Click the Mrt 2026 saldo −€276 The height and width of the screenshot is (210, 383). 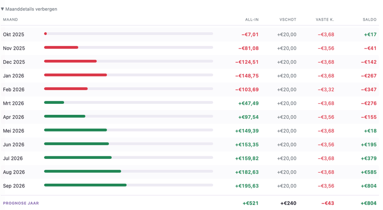pyautogui.click(x=369, y=103)
